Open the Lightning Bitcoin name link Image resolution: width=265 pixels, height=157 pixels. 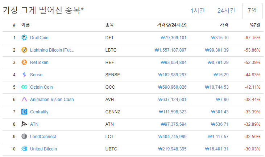52,50
